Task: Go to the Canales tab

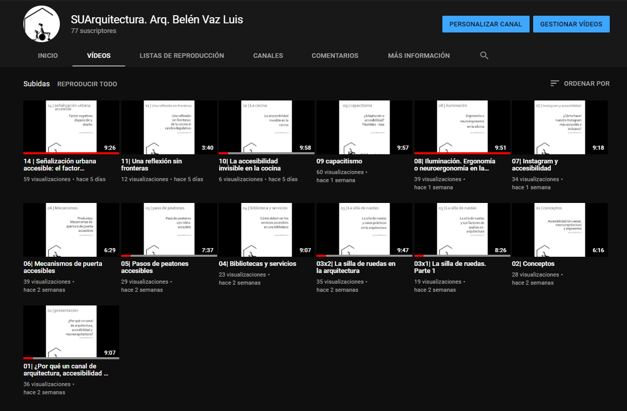Action: click(268, 56)
